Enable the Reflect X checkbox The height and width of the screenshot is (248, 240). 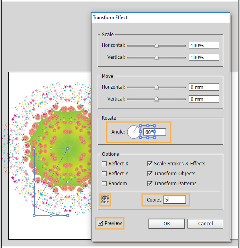[x=104, y=163]
